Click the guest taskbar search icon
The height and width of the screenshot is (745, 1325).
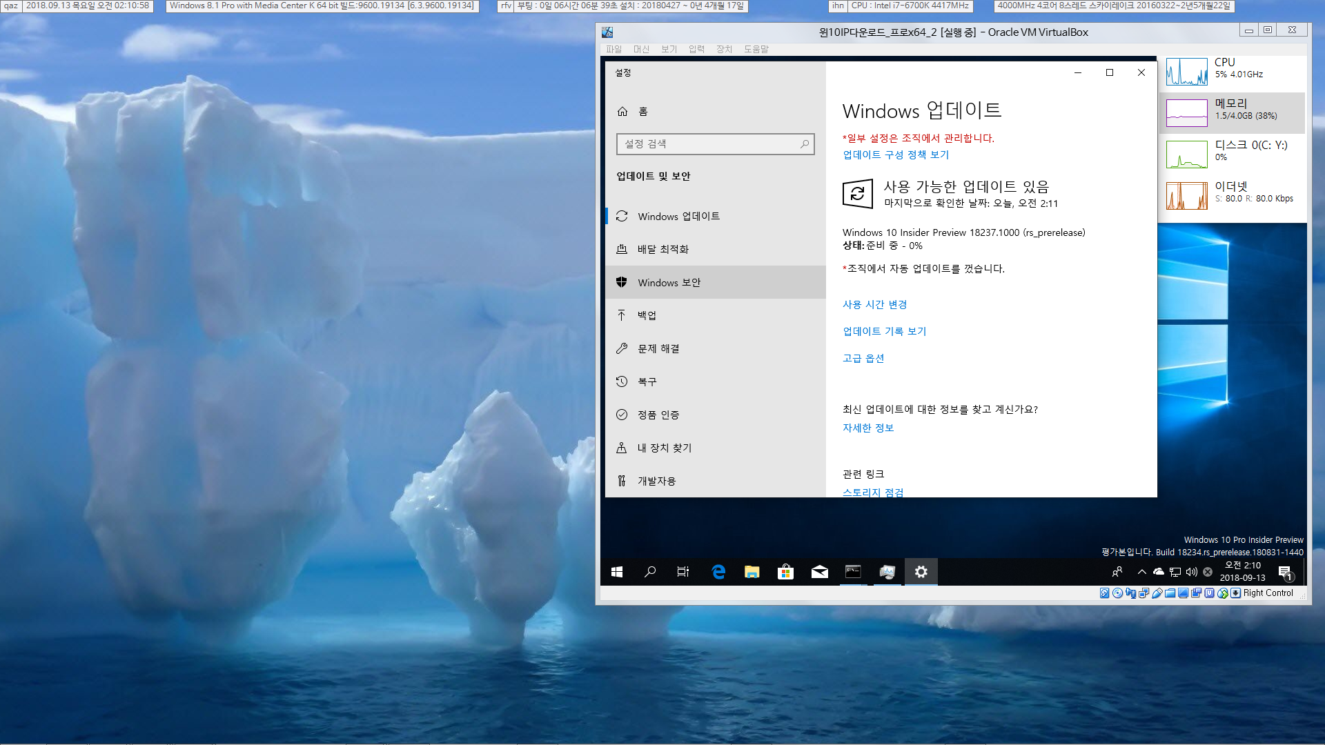[x=650, y=572]
